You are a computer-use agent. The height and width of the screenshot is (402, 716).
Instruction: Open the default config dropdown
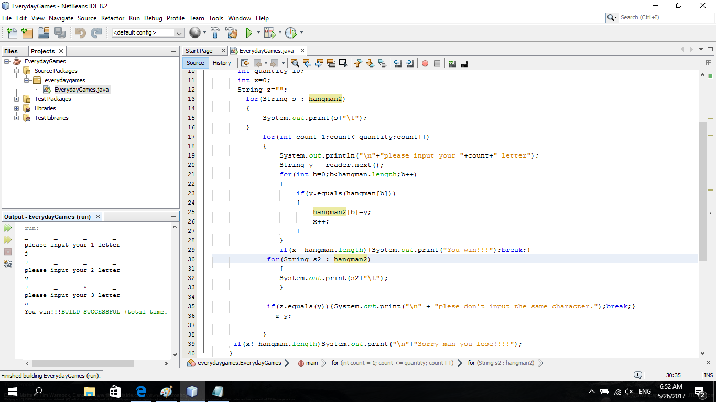(x=179, y=32)
